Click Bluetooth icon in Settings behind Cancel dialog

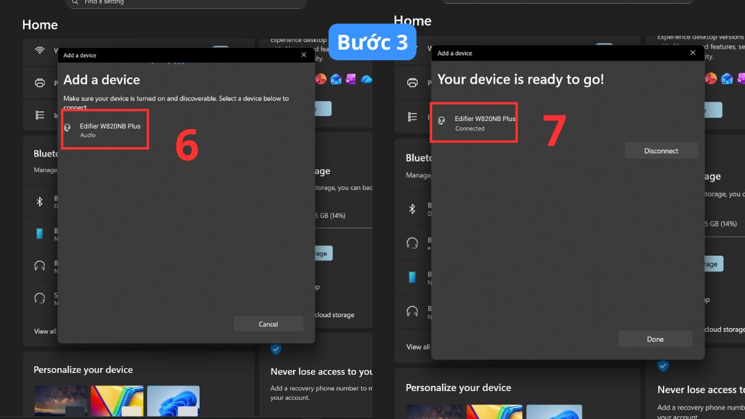[x=39, y=202]
